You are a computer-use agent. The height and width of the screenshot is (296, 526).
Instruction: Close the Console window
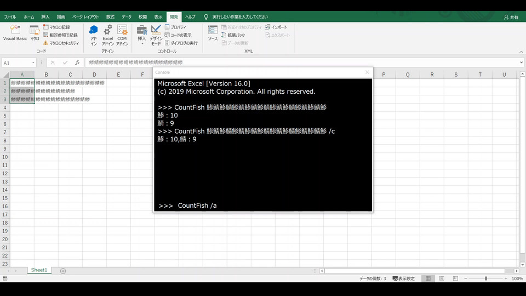coord(367,72)
